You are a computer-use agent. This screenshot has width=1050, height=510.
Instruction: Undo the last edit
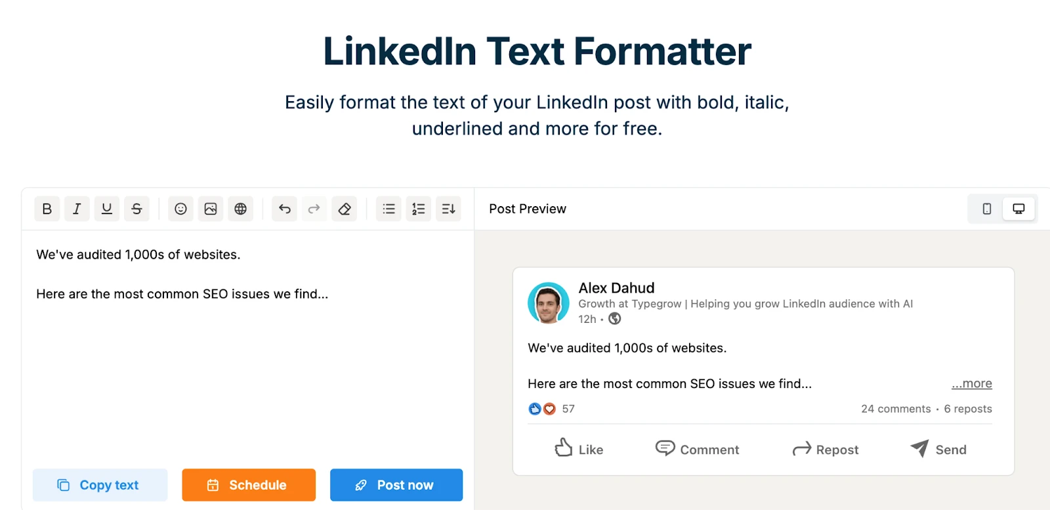(x=284, y=209)
